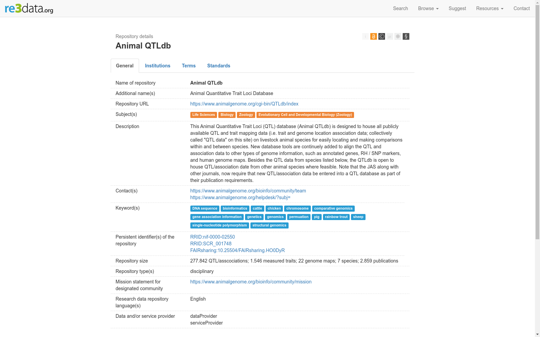Open the RRID:nif-0000-02550 identifier link

tap(213, 237)
